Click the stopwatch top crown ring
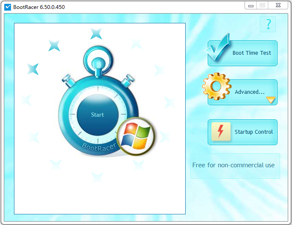Image resolution: width=292 pixels, height=225 pixels. [98, 61]
